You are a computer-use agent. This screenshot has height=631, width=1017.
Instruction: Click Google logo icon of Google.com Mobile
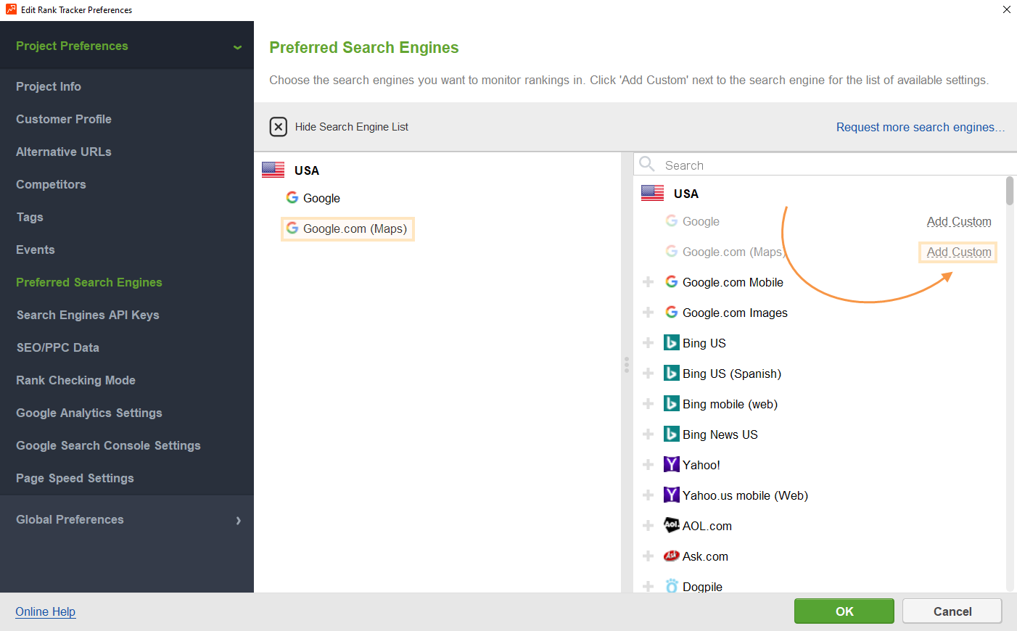(x=672, y=281)
